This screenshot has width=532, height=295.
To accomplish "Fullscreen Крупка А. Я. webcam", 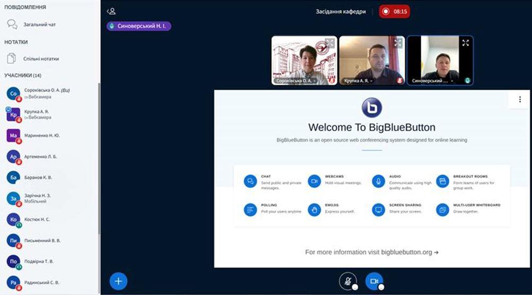I will pyautogui.click(x=397, y=43).
